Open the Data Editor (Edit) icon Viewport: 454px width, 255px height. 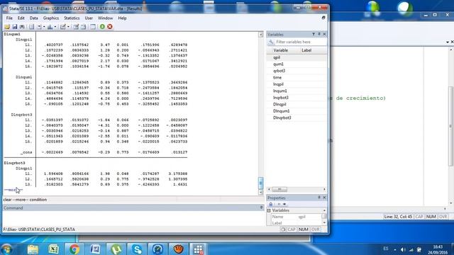[76, 27]
